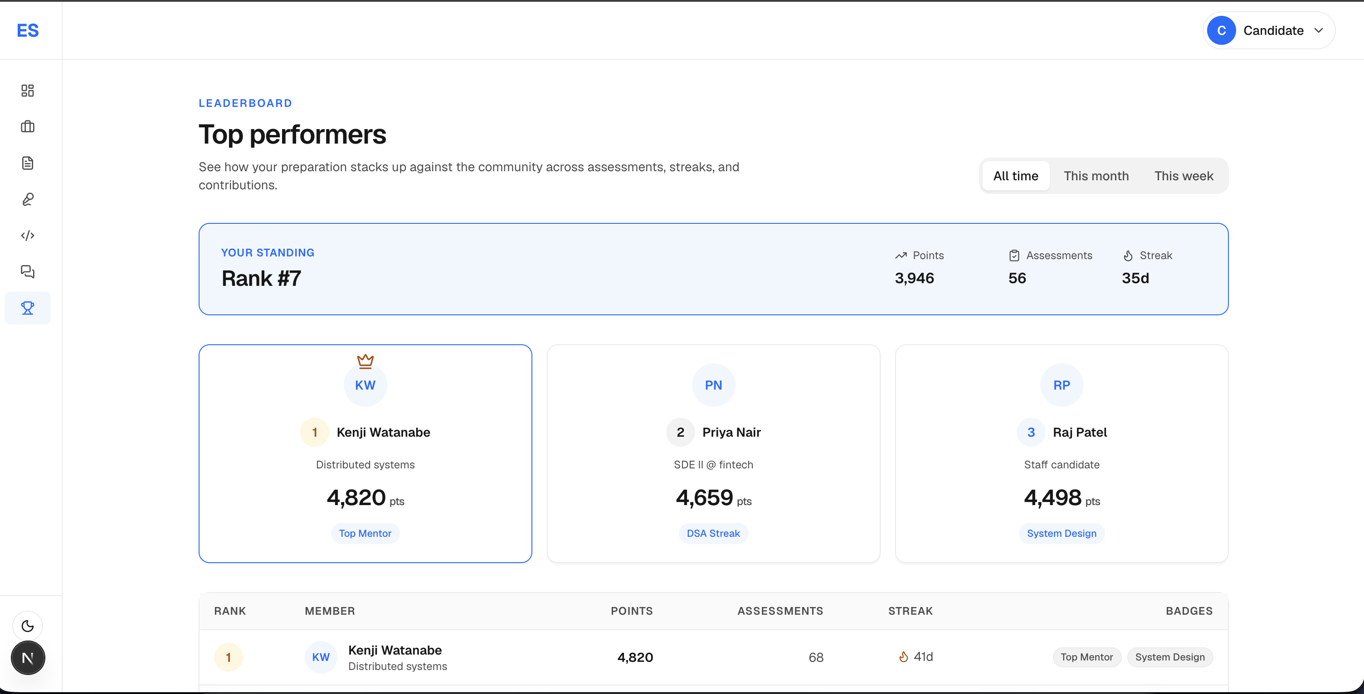Expand the chevron next to Candidate

(x=1319, y=31)
